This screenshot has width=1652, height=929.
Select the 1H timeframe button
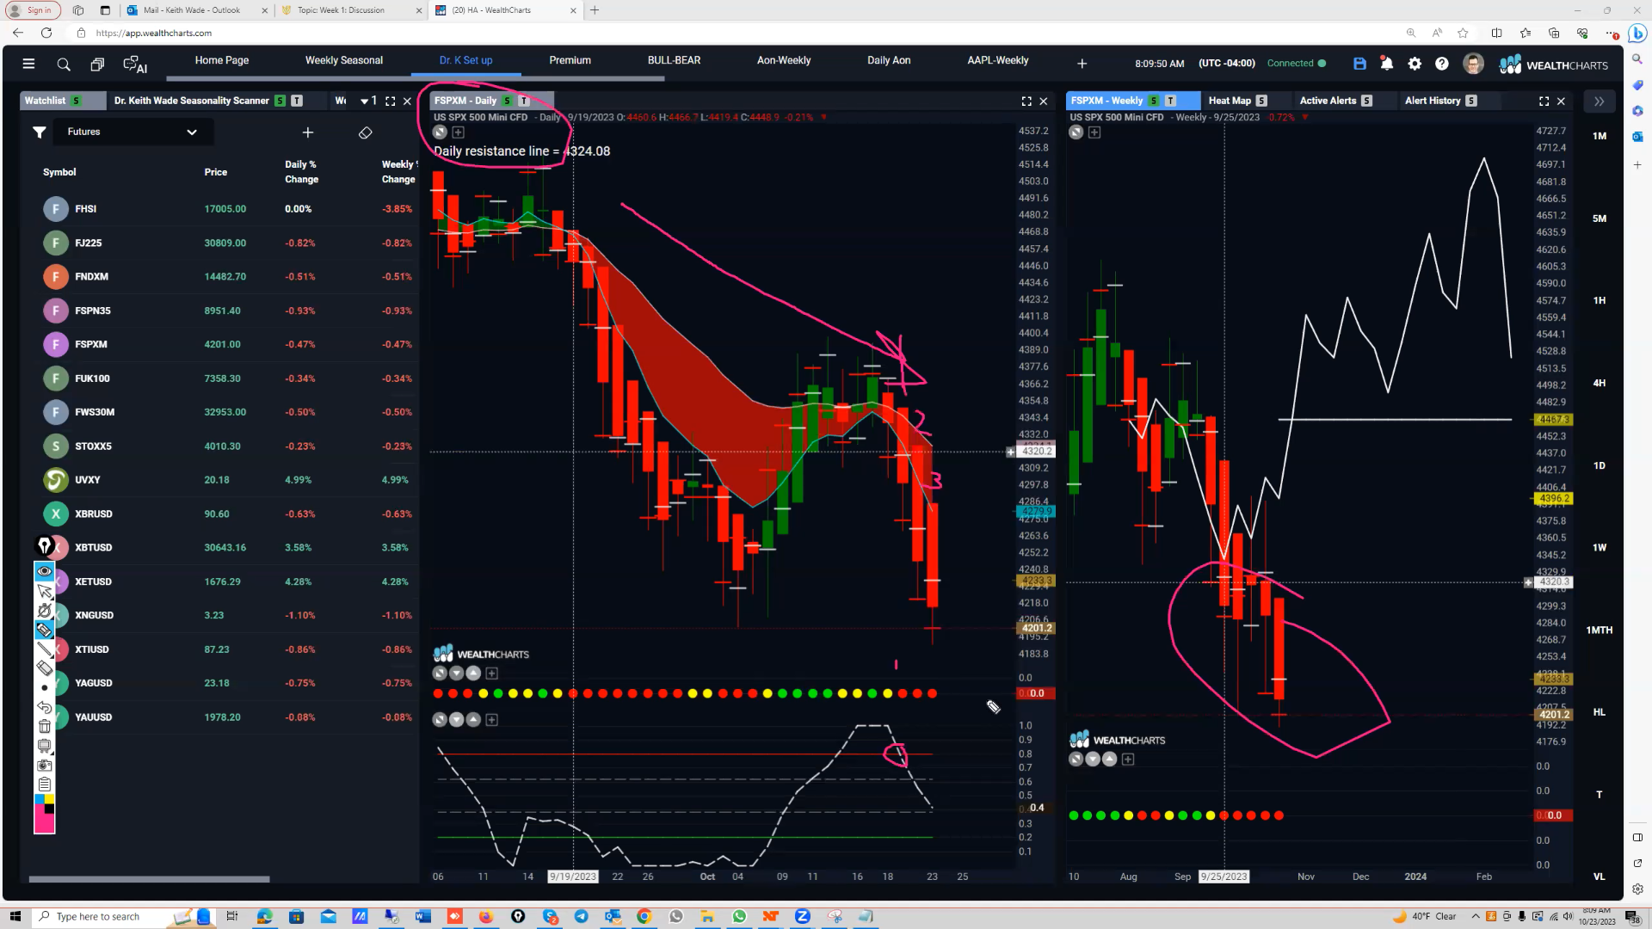1599,300
